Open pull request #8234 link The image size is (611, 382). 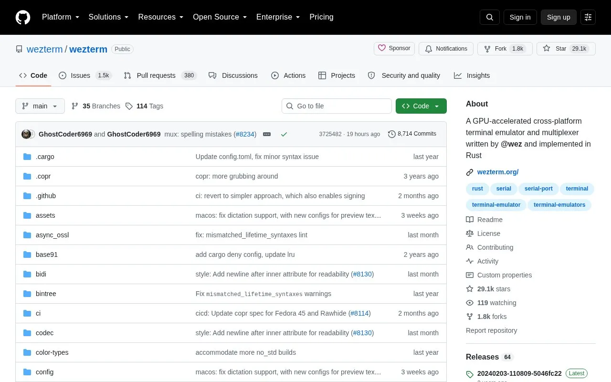[245, 134]
